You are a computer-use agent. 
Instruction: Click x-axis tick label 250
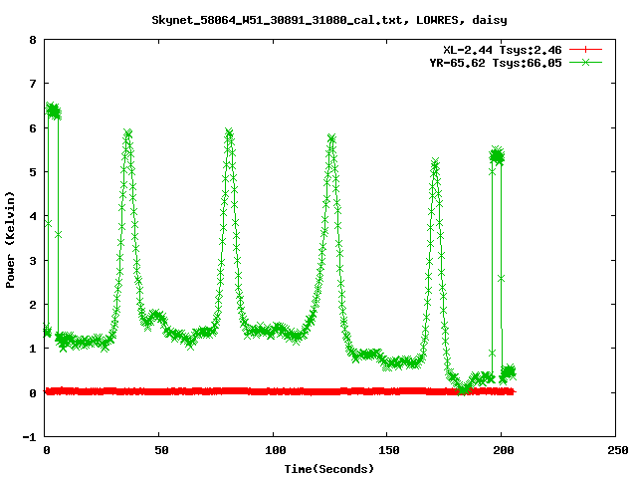tap(618, 450)
